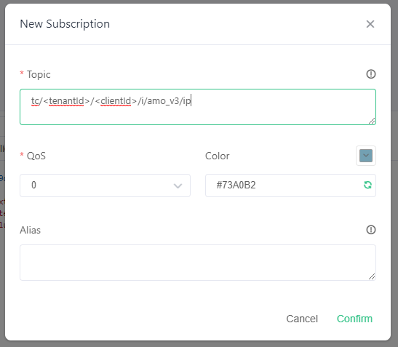Image resolution: width=398 pixels, height=347 pixels.
Task: Click the Alias field label
Action: coord(31,230)
